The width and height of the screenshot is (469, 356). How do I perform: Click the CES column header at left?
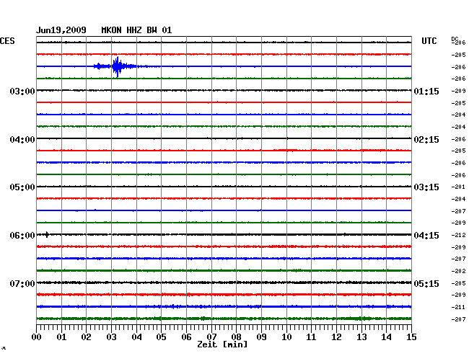point(7,41)
